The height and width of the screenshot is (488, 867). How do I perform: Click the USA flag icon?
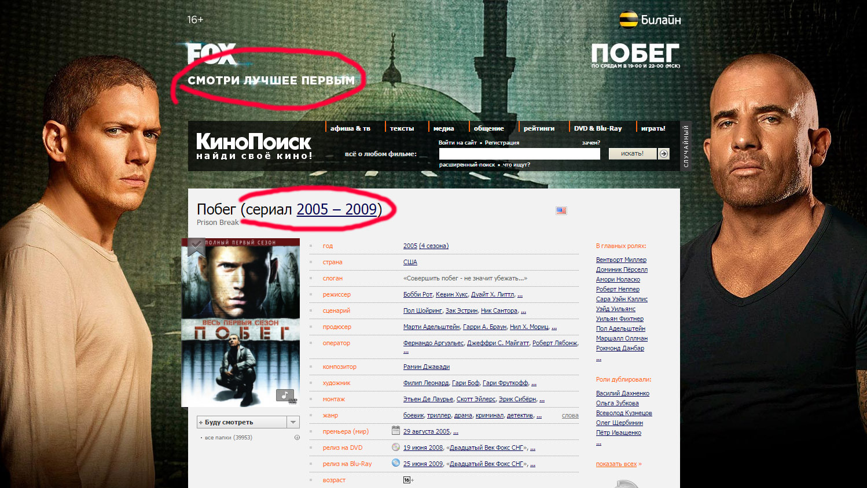point(561,210)
